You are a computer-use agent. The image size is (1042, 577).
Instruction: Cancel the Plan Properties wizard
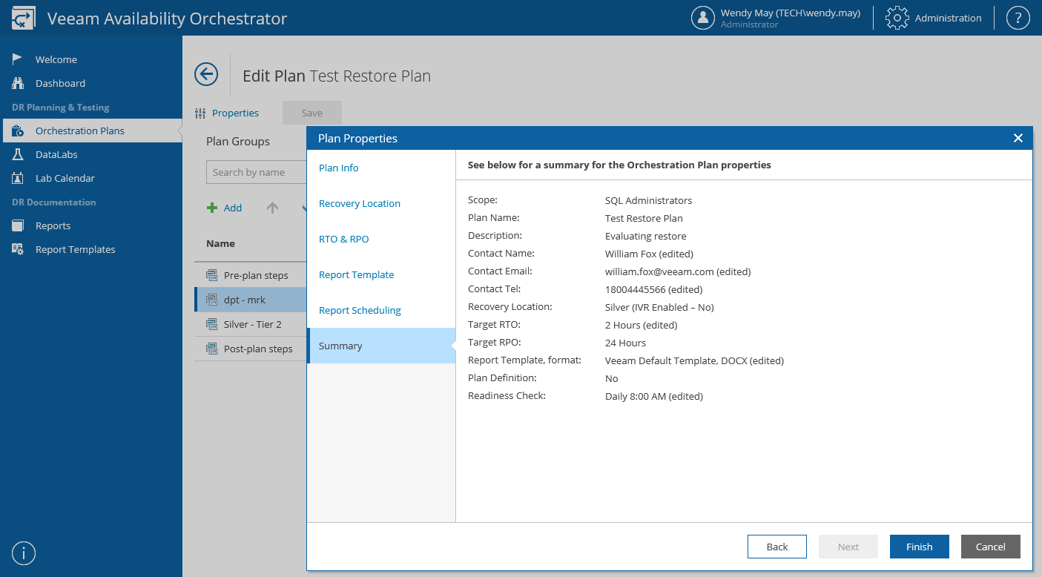990,547
